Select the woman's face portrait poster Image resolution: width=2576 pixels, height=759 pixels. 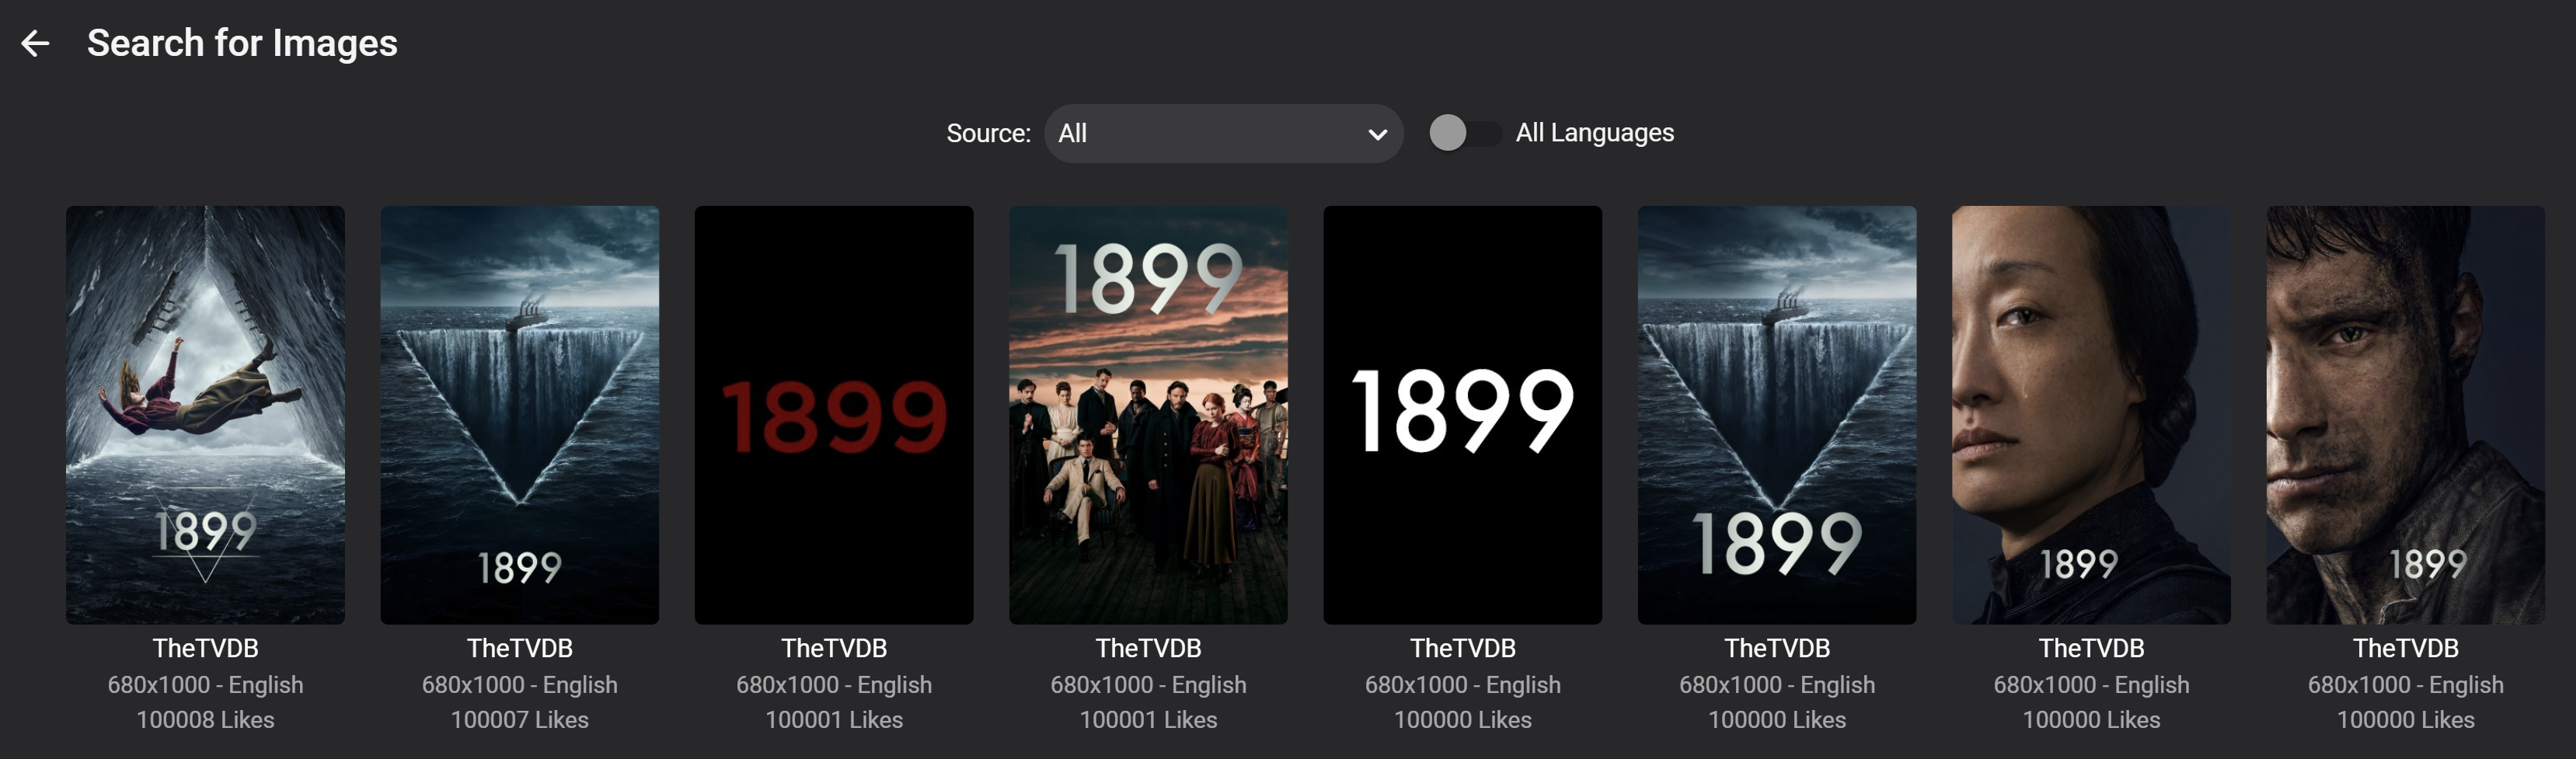click(x=2091, y=414)
